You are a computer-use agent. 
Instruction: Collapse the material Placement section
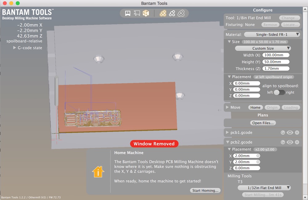[229, 77]
